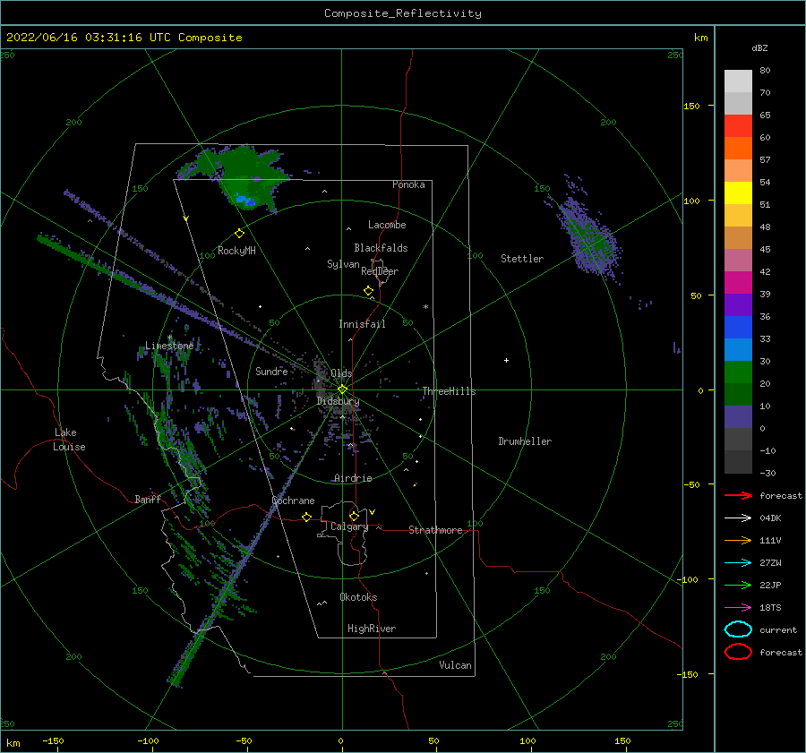The width and height of the screenshot is (806, 753).
Task: Click the dBZ legend heading
Action: (759, 47)
